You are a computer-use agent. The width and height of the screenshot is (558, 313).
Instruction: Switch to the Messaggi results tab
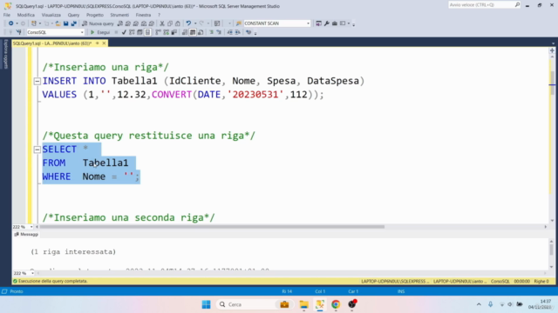(26, 234)
